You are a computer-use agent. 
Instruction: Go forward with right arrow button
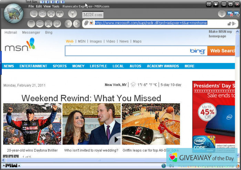(x=76, y=24)
